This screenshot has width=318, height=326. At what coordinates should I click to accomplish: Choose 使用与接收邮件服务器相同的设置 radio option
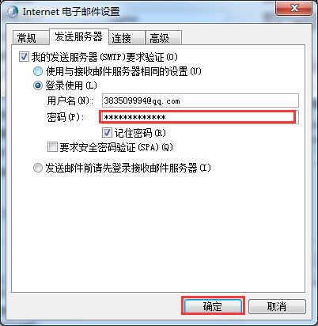tap(38, 71)
